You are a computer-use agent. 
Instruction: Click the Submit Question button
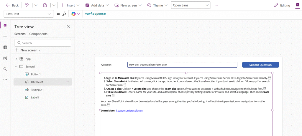[x=260, y=65]
